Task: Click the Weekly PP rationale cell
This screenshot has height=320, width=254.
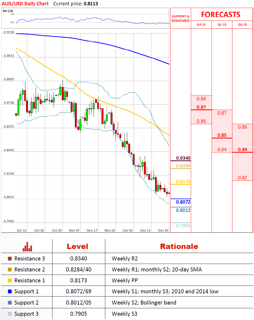Action: 125,281
